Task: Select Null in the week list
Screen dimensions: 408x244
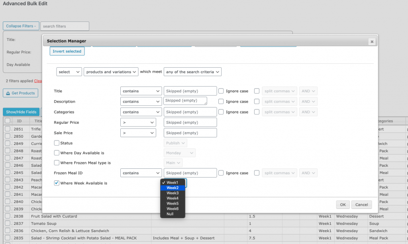Action: pyautogui.click(x=173, y=214)
